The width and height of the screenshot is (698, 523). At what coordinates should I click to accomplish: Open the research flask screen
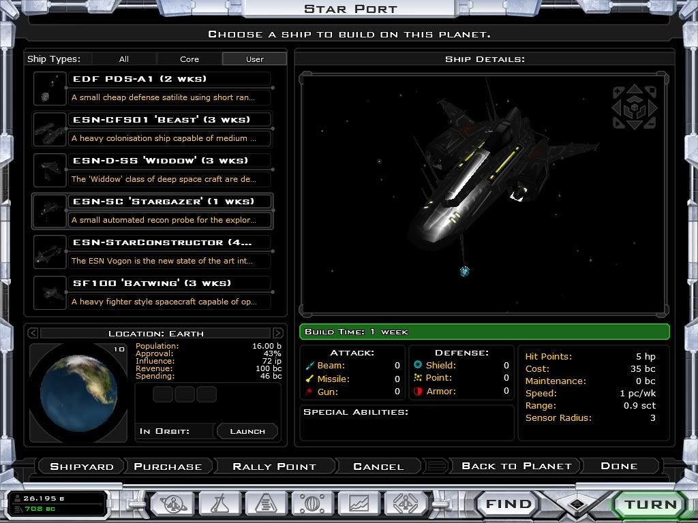pos(219,504)
